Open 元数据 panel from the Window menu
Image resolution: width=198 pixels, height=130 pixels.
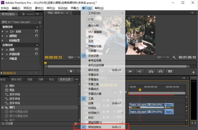coord(103,51)
